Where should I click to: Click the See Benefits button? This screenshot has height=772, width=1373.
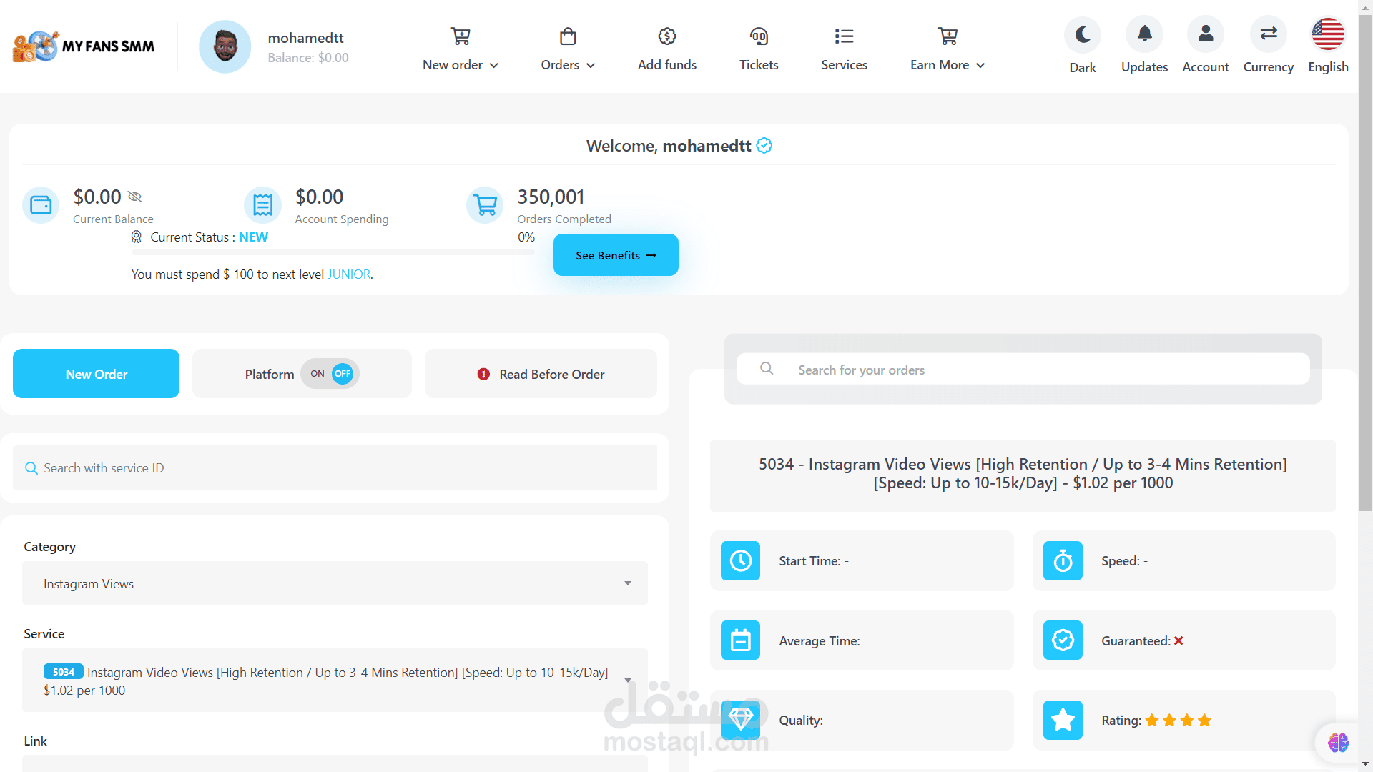pos(616,255)
